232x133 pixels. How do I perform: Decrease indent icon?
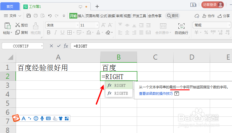click(141, 25)
